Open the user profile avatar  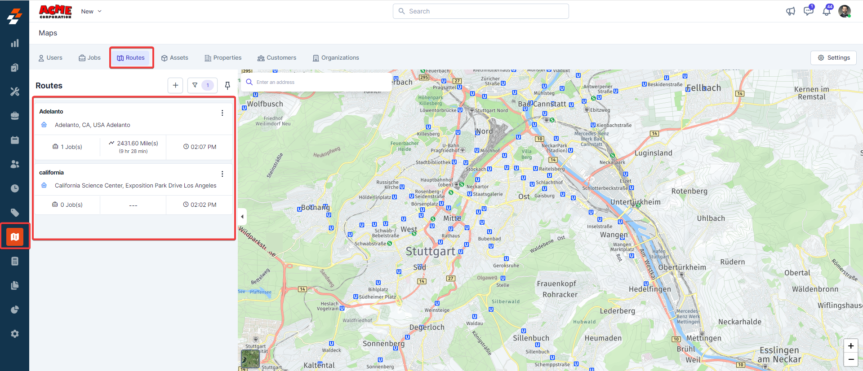(845, 11)
